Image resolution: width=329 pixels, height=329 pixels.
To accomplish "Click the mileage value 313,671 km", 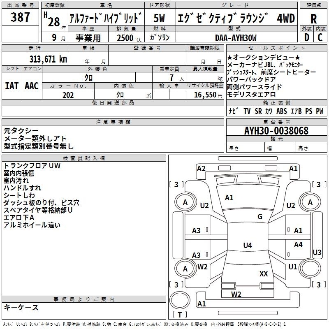I will (x=48, y=59).
